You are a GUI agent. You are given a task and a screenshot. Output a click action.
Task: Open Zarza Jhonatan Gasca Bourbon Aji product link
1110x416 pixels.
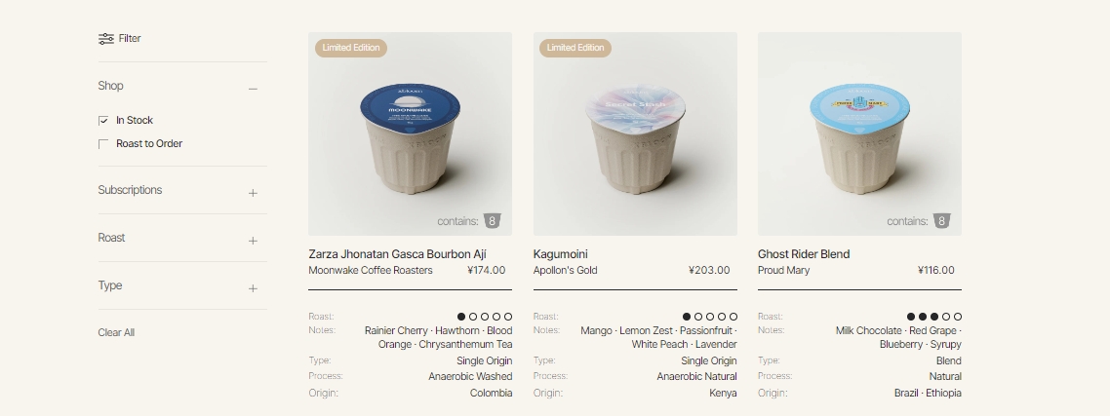click(397, 254)
